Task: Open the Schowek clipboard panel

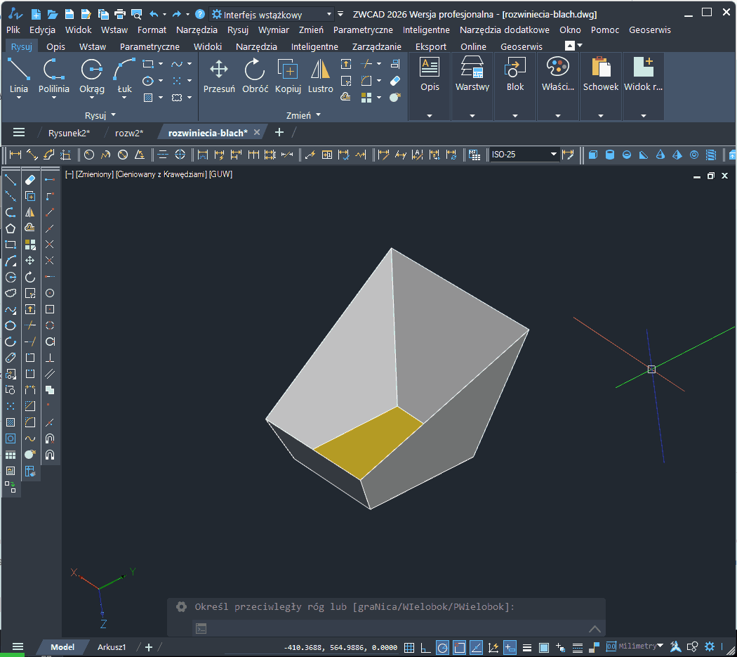Action: 601,74
